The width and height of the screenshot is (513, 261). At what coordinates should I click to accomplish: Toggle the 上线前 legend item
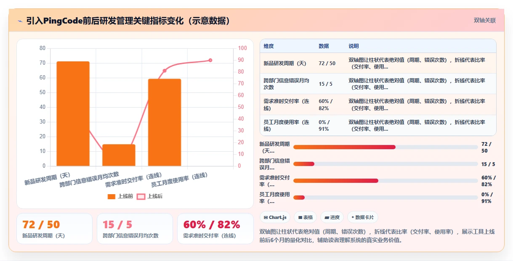click(120, 196)
